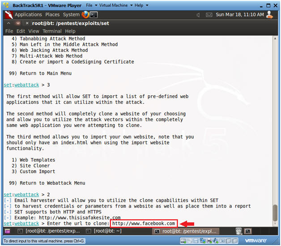Select active taskbar window root@bt: /pentest/expl...
281x246 pixels.
click(x=186, y=231)
